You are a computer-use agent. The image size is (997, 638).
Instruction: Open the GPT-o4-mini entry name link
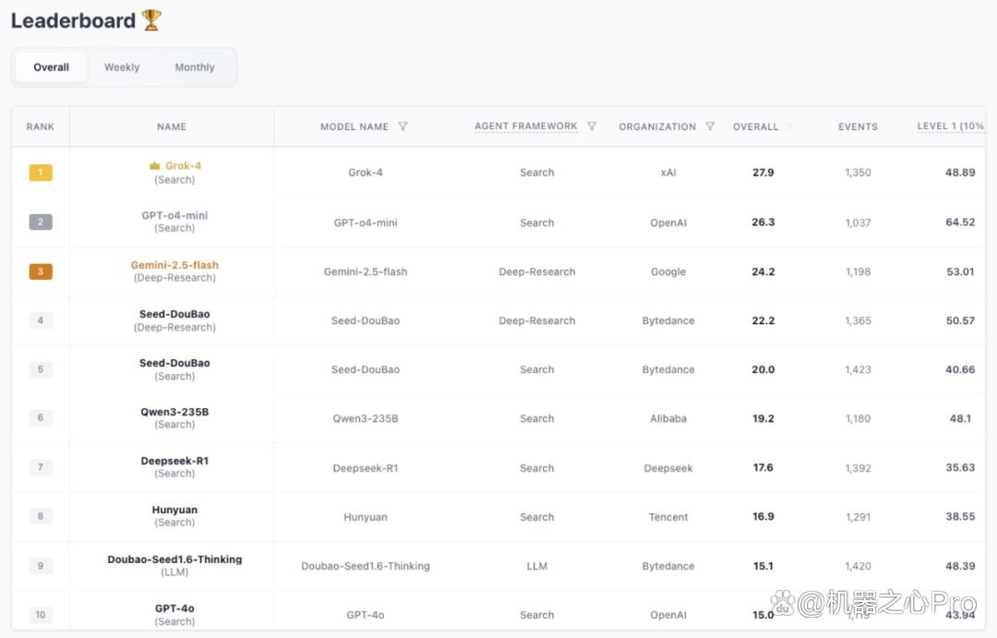click(174, 216)
